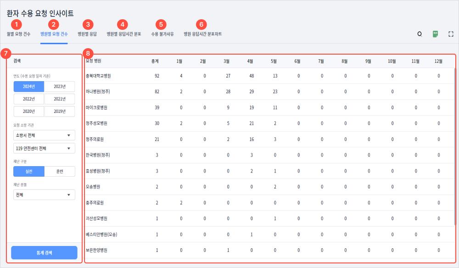Open the 재난 종별 전체 dropdown
459x268 pixels.
44,195
